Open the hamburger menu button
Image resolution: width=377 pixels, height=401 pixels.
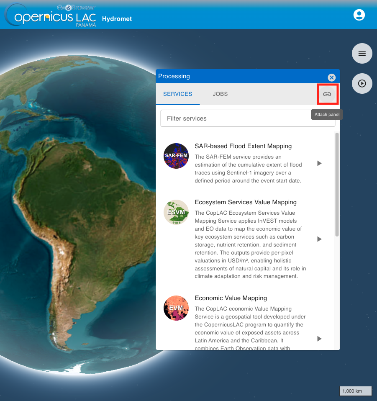tap(362, 54)
